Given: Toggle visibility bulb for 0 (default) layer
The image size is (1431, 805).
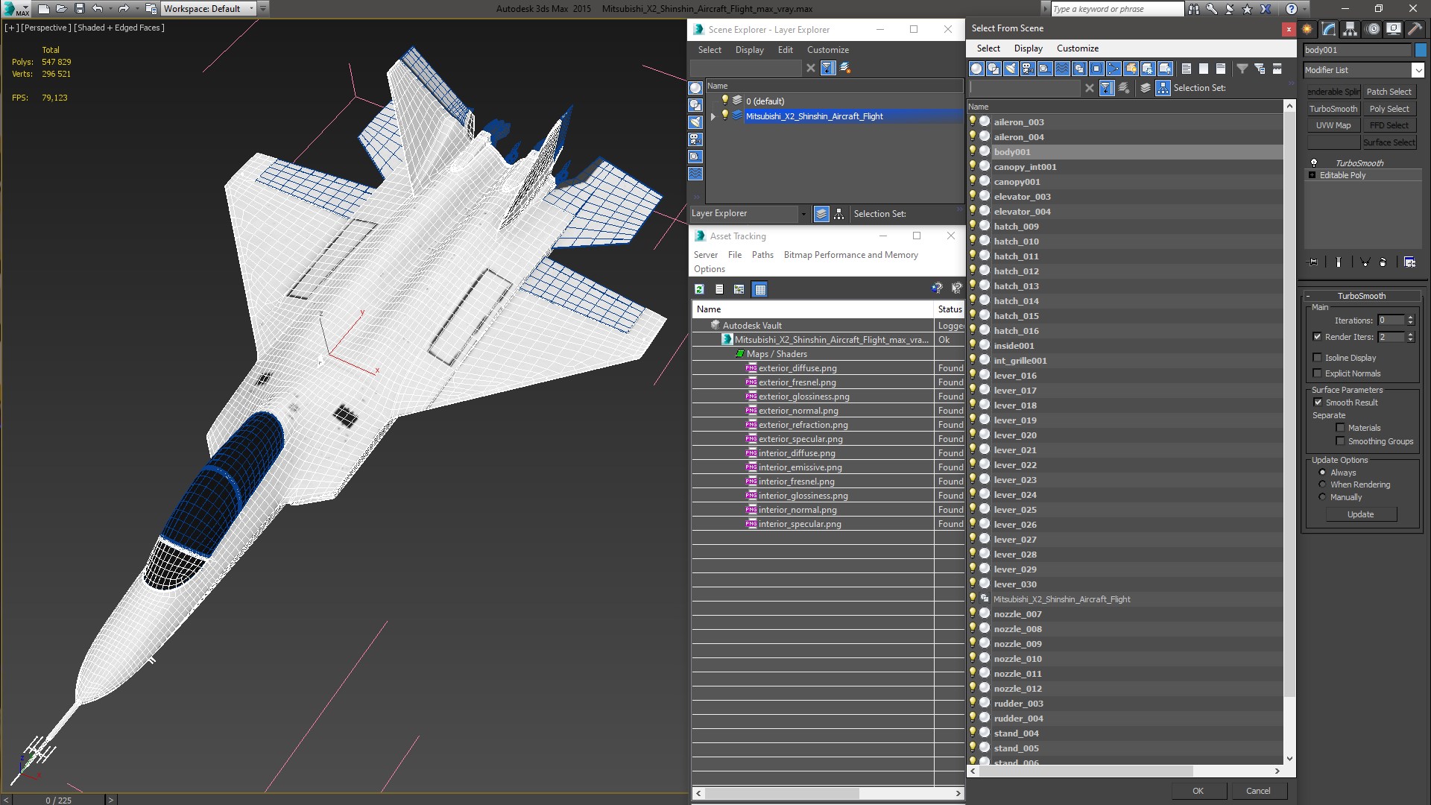Looking at the screenshot, I should coord(724,101).
